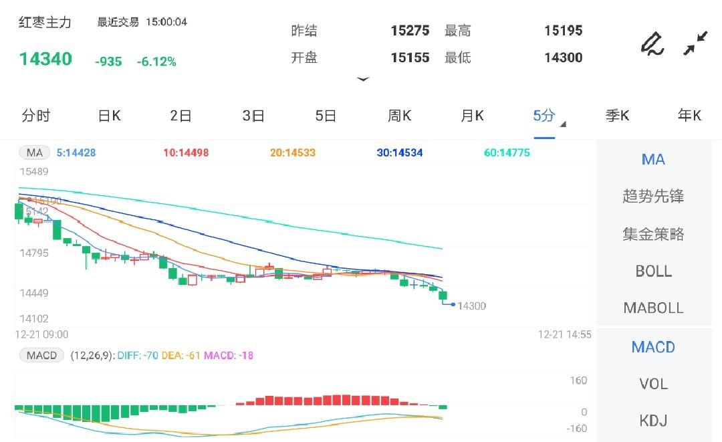Click the shrink-chart double-arrow icon
Screen dimensions: 722x442
click(695, 42)
